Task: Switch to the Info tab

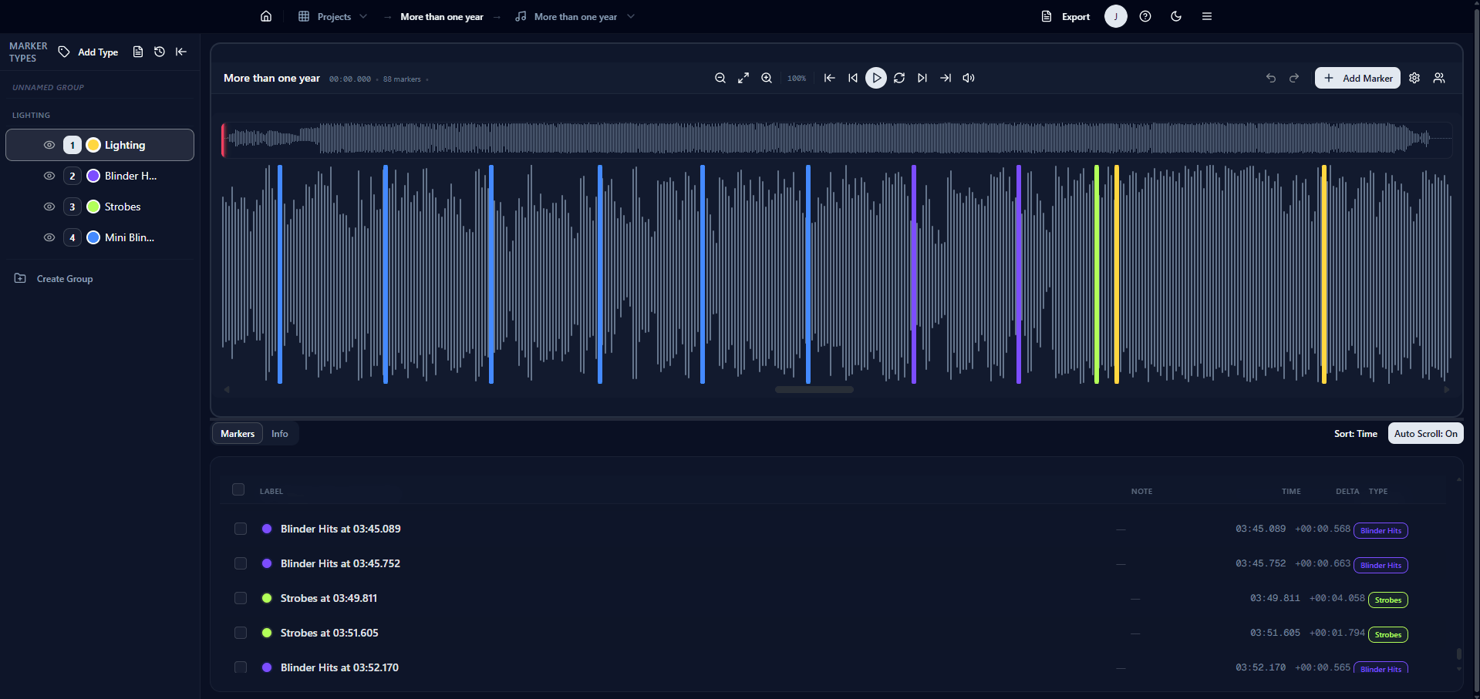Action: pos(279,434)
